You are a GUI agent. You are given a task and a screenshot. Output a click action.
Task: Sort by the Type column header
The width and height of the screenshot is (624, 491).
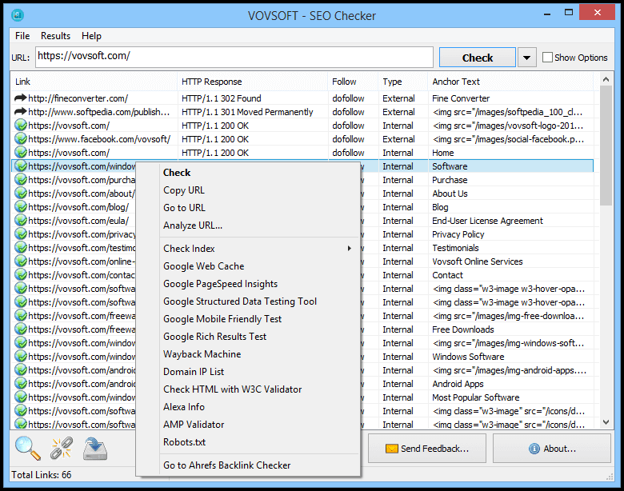pos(403,82)
